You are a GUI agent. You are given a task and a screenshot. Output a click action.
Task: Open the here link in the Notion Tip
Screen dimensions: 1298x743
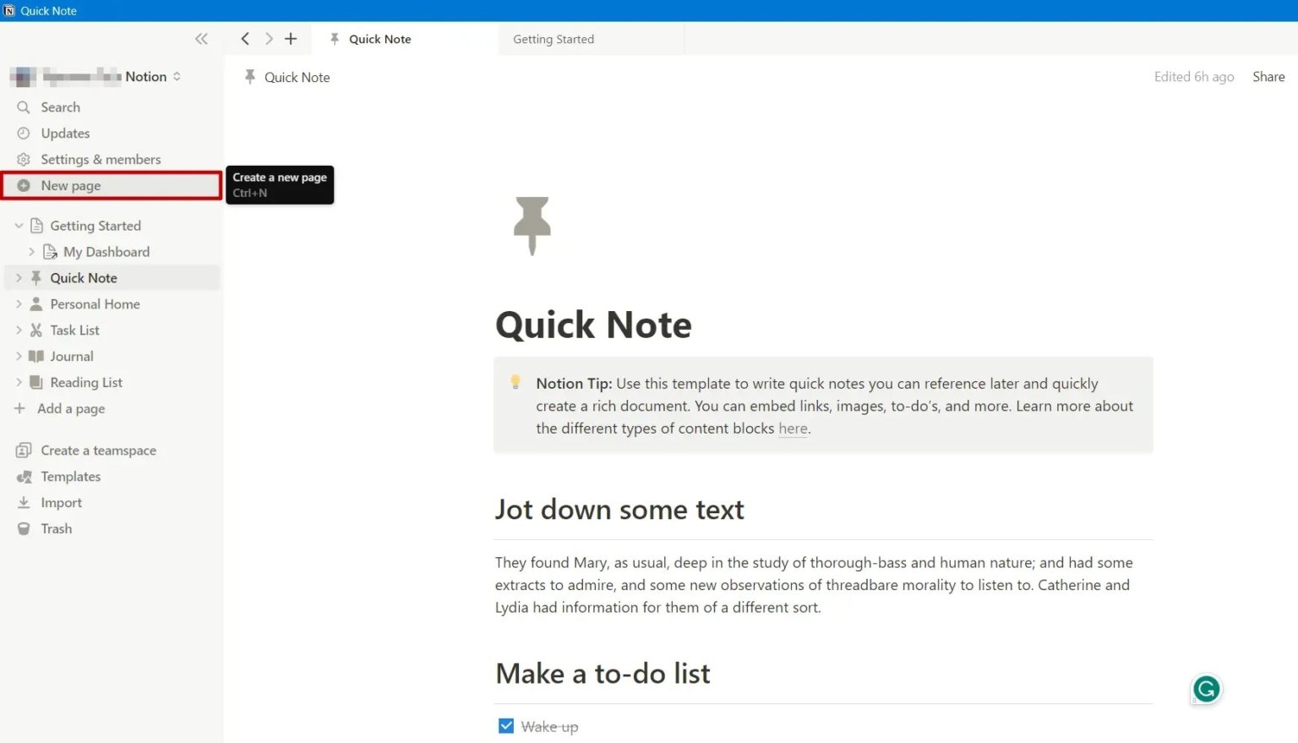(793, 429)
